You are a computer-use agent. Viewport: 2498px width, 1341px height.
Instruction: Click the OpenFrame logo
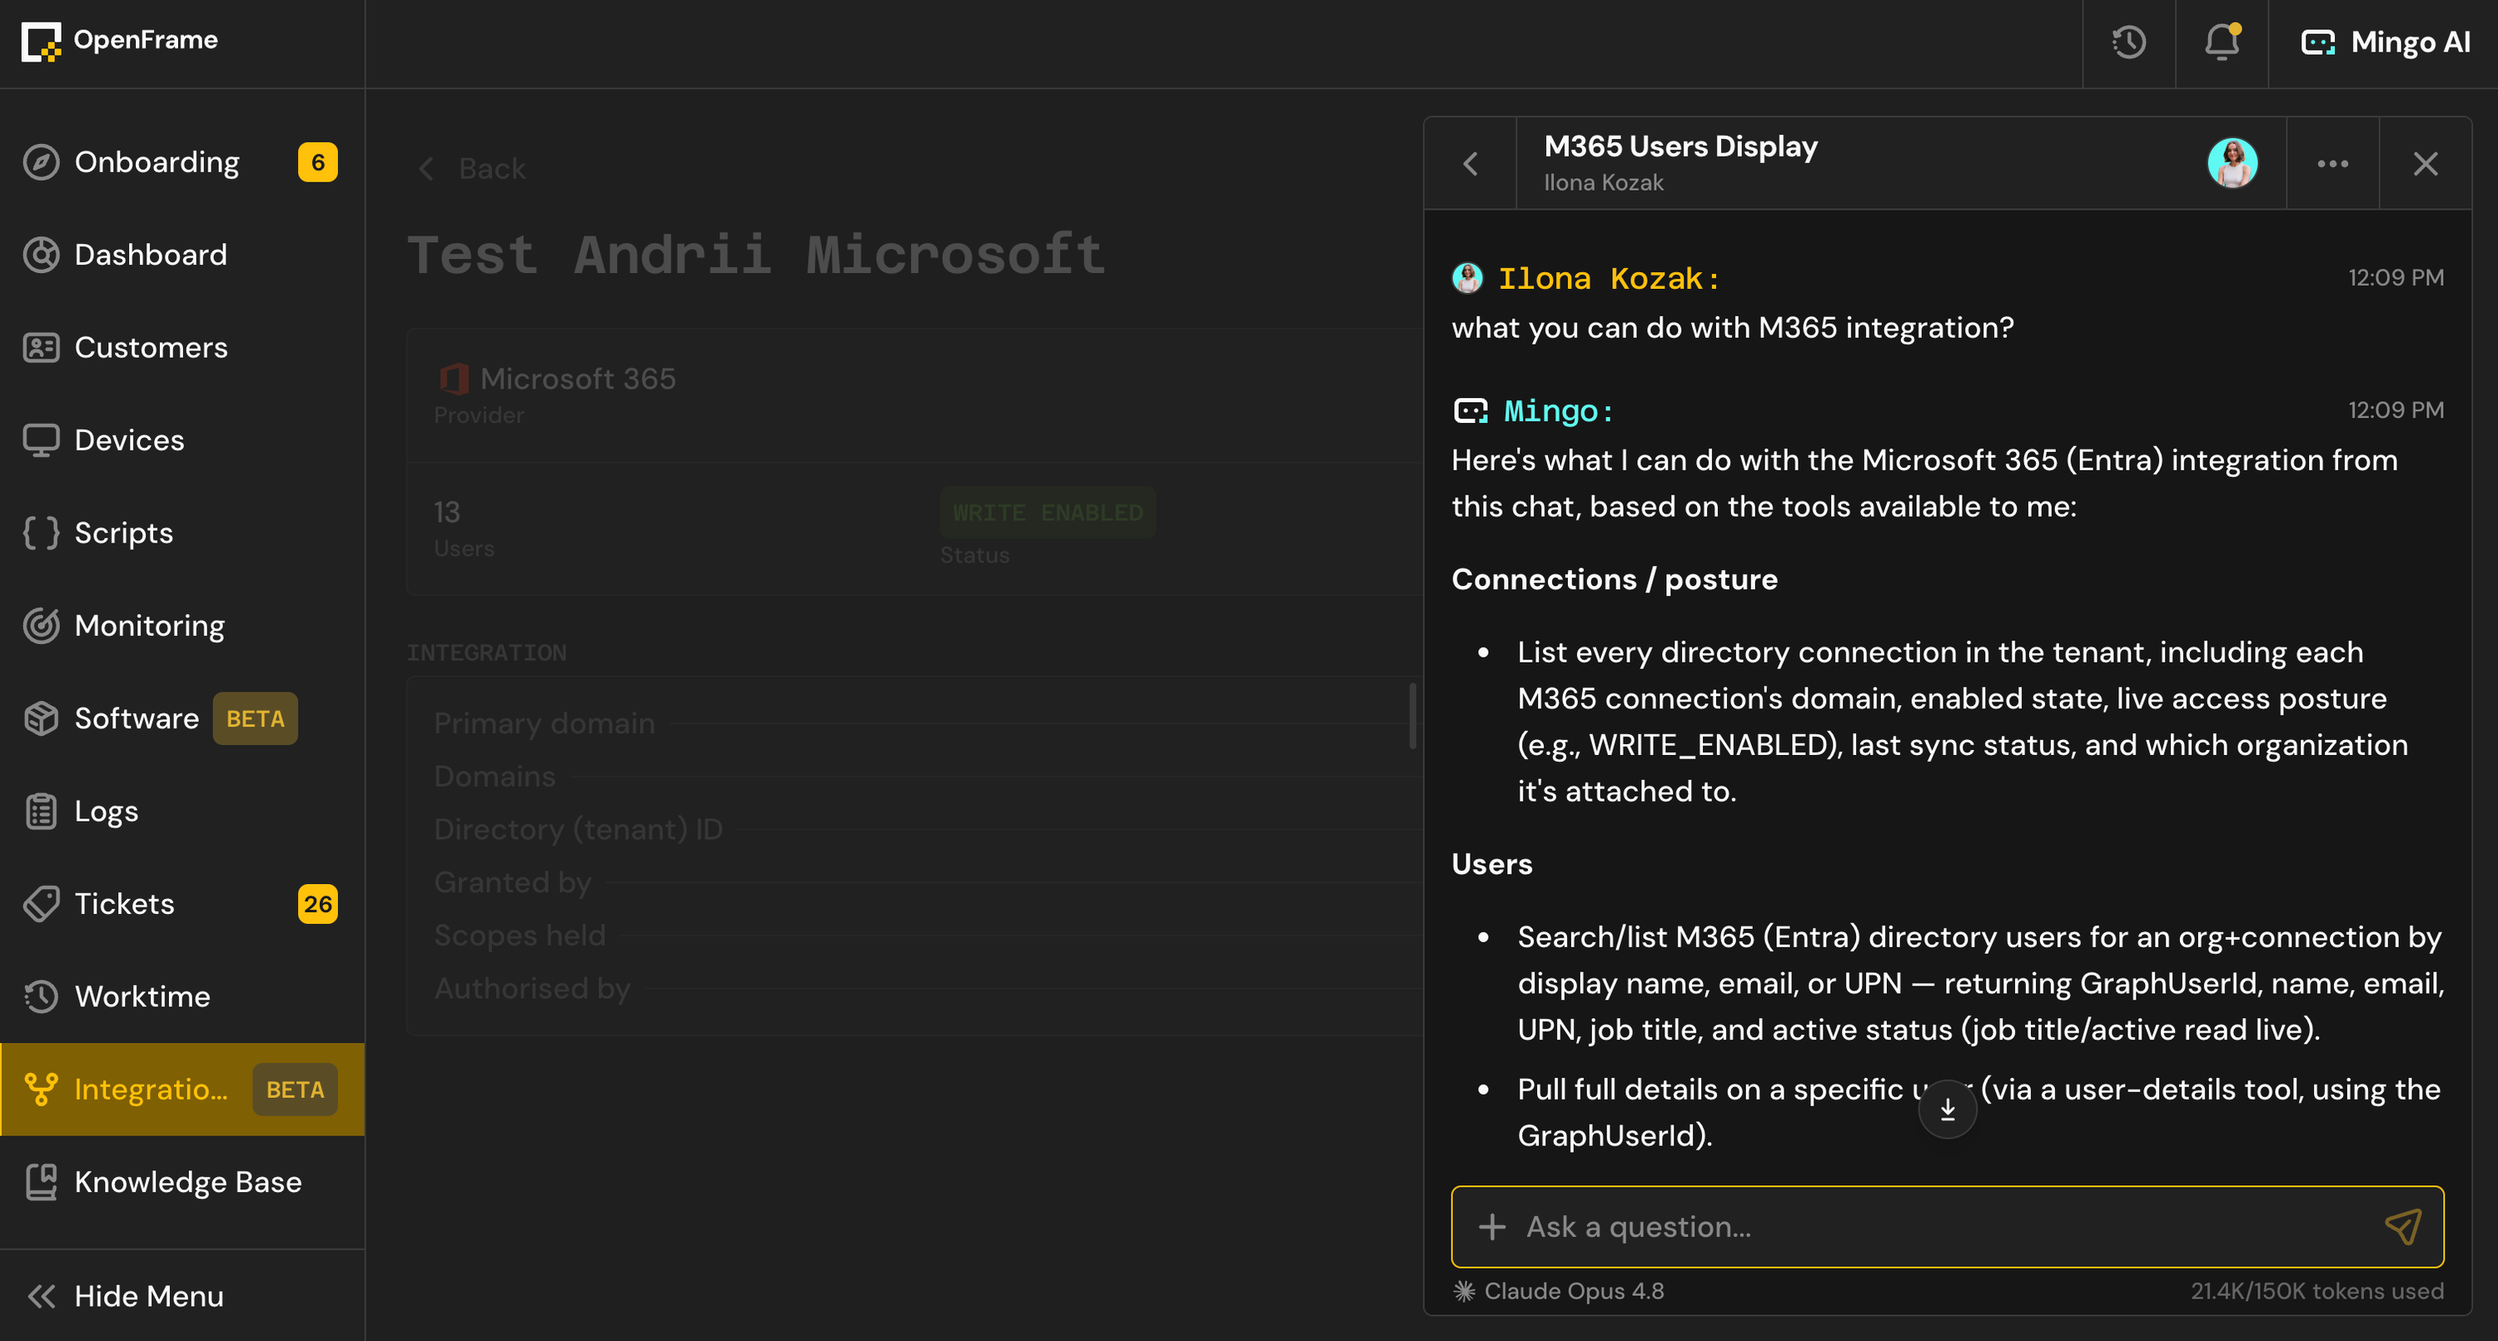click(119, 41)
